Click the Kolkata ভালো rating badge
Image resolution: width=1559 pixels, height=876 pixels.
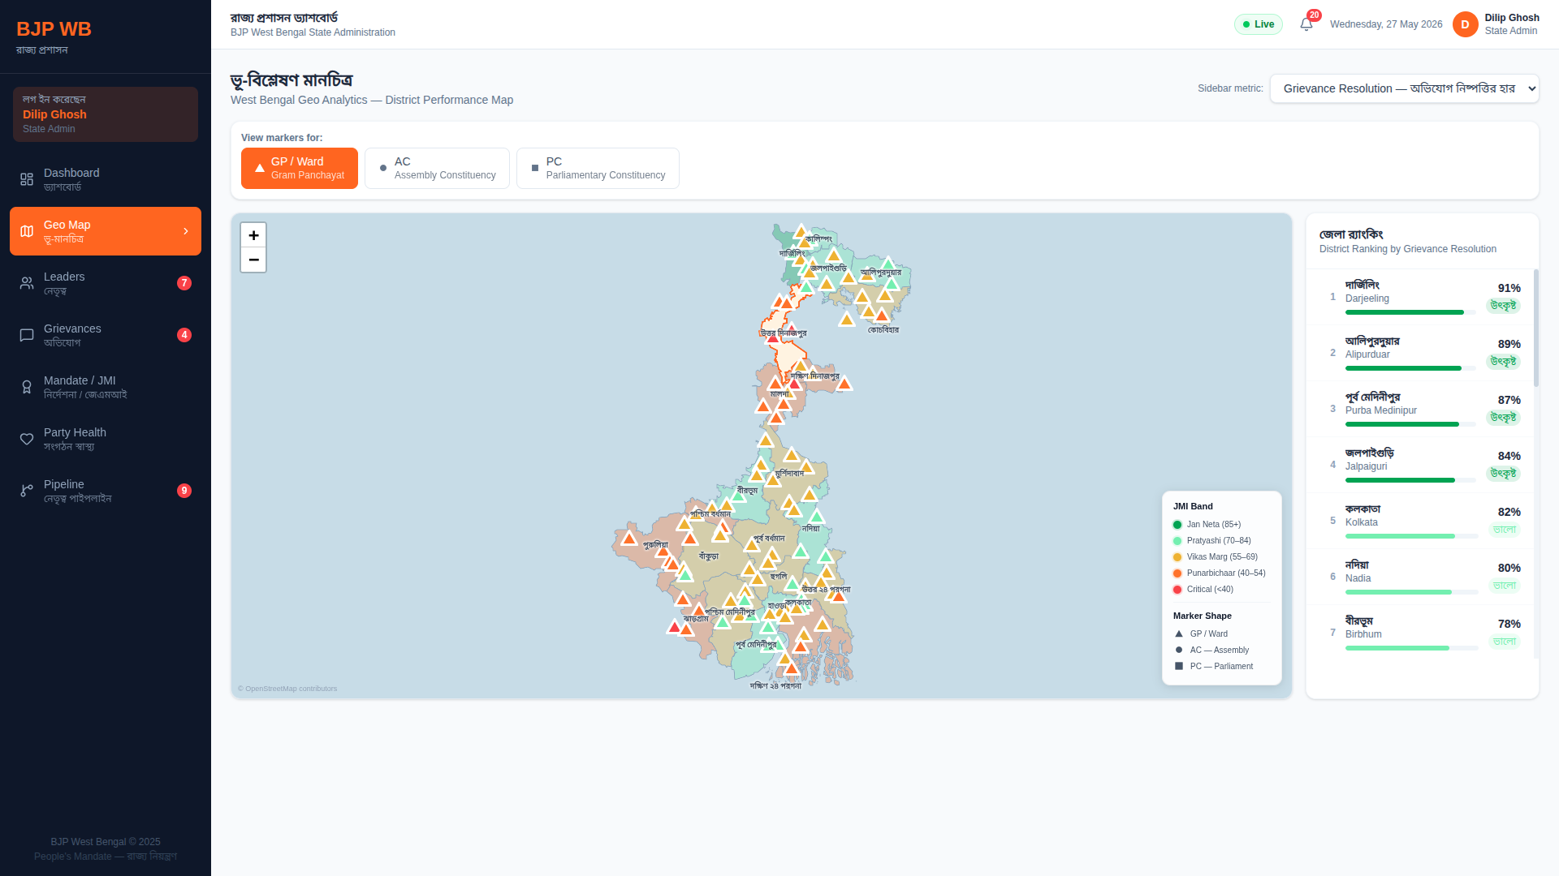pyautogui.click(x=1505, y=530)
